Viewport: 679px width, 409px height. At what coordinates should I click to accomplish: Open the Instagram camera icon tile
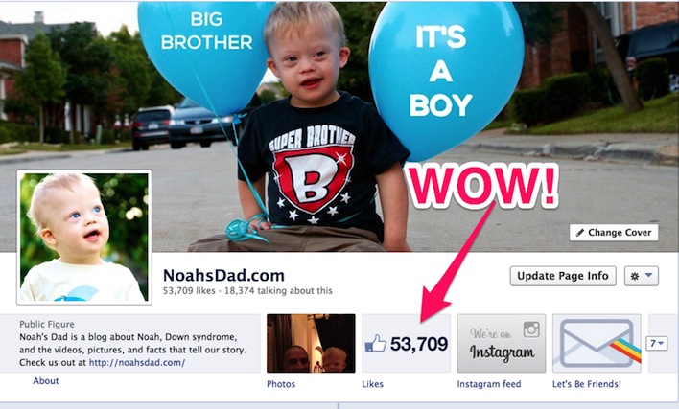tap(502, 343)
